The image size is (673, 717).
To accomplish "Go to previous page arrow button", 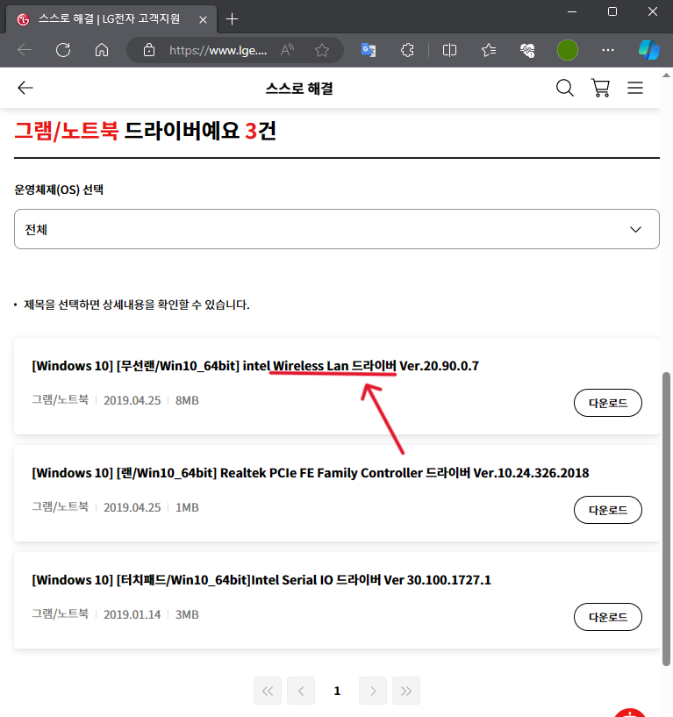I will point(301,691).
